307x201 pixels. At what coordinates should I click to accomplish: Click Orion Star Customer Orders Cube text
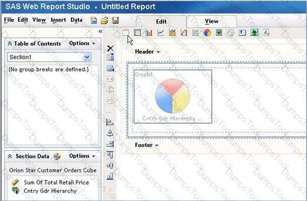click(53, 170)
